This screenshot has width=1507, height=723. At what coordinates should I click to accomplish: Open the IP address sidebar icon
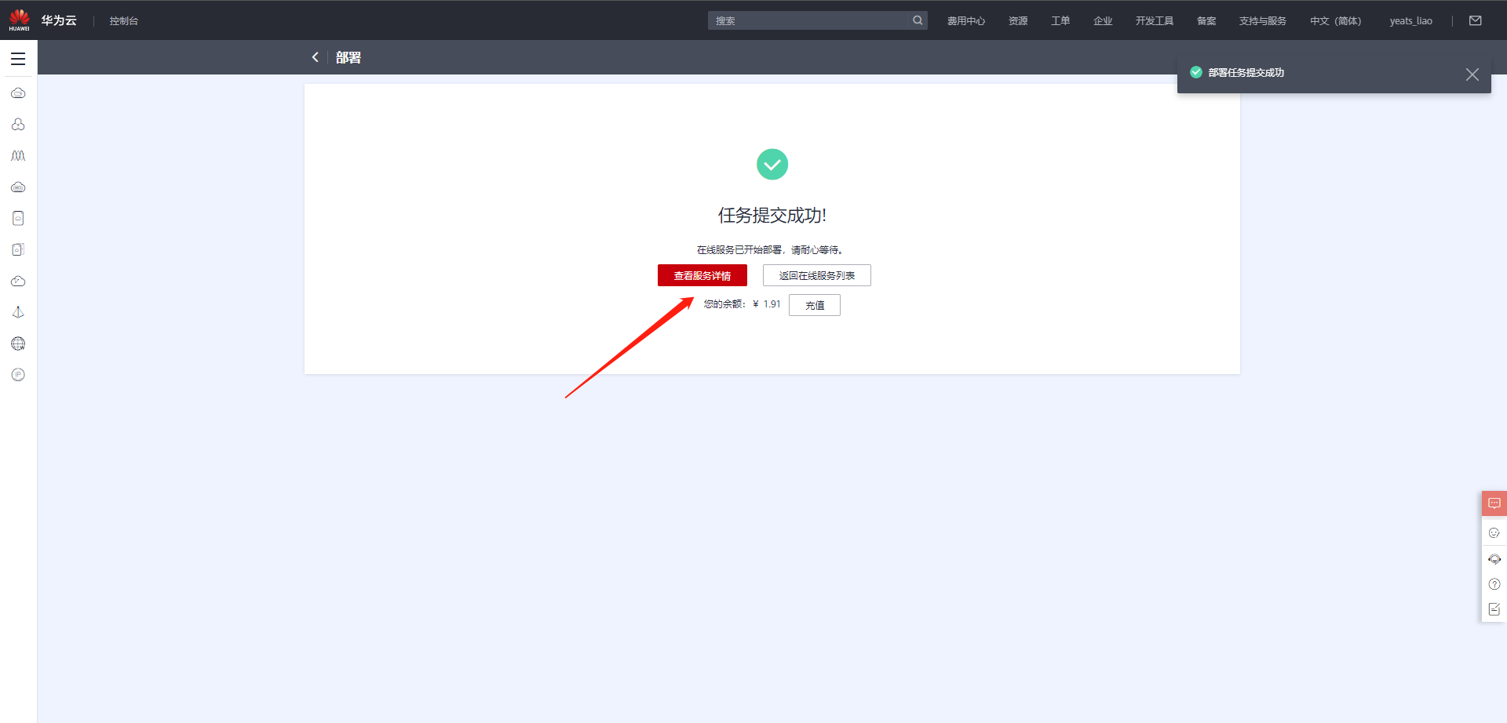coord(18,375)
